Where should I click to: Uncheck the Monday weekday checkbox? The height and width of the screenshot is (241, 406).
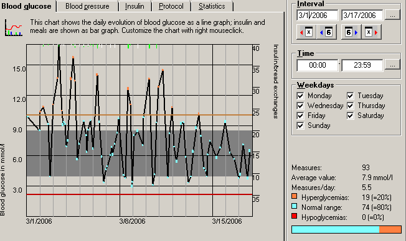click(300, 96)
